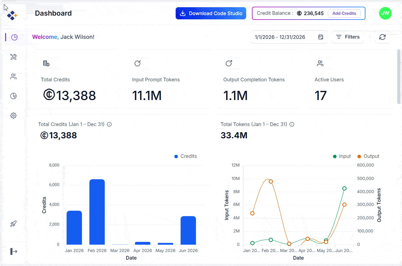Click the 1.1M Output Completion Tokens value
Image resolution: width=402 pixels, height=266 pixels.
click(x=235, y=96)
